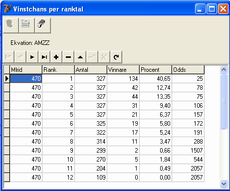Click the Antal cell 299
Image resolution: width=230 pixels, height=191 pixels.
point(91,150)
